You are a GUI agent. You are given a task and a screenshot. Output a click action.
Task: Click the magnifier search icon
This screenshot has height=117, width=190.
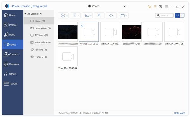point(158,15)
